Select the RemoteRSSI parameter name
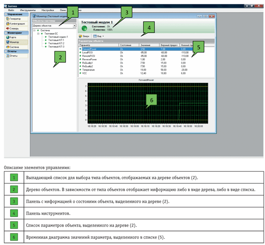Image resolution: width=265 pixels, height=245 pixels. pyautogui.click(x=88, y=56)
